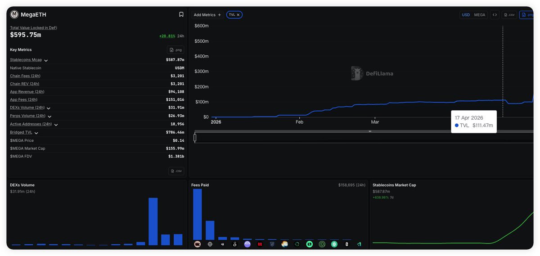Expand the Bridged TVL chevron
This screenshot has width=540, height=256.
click(36, 133)
